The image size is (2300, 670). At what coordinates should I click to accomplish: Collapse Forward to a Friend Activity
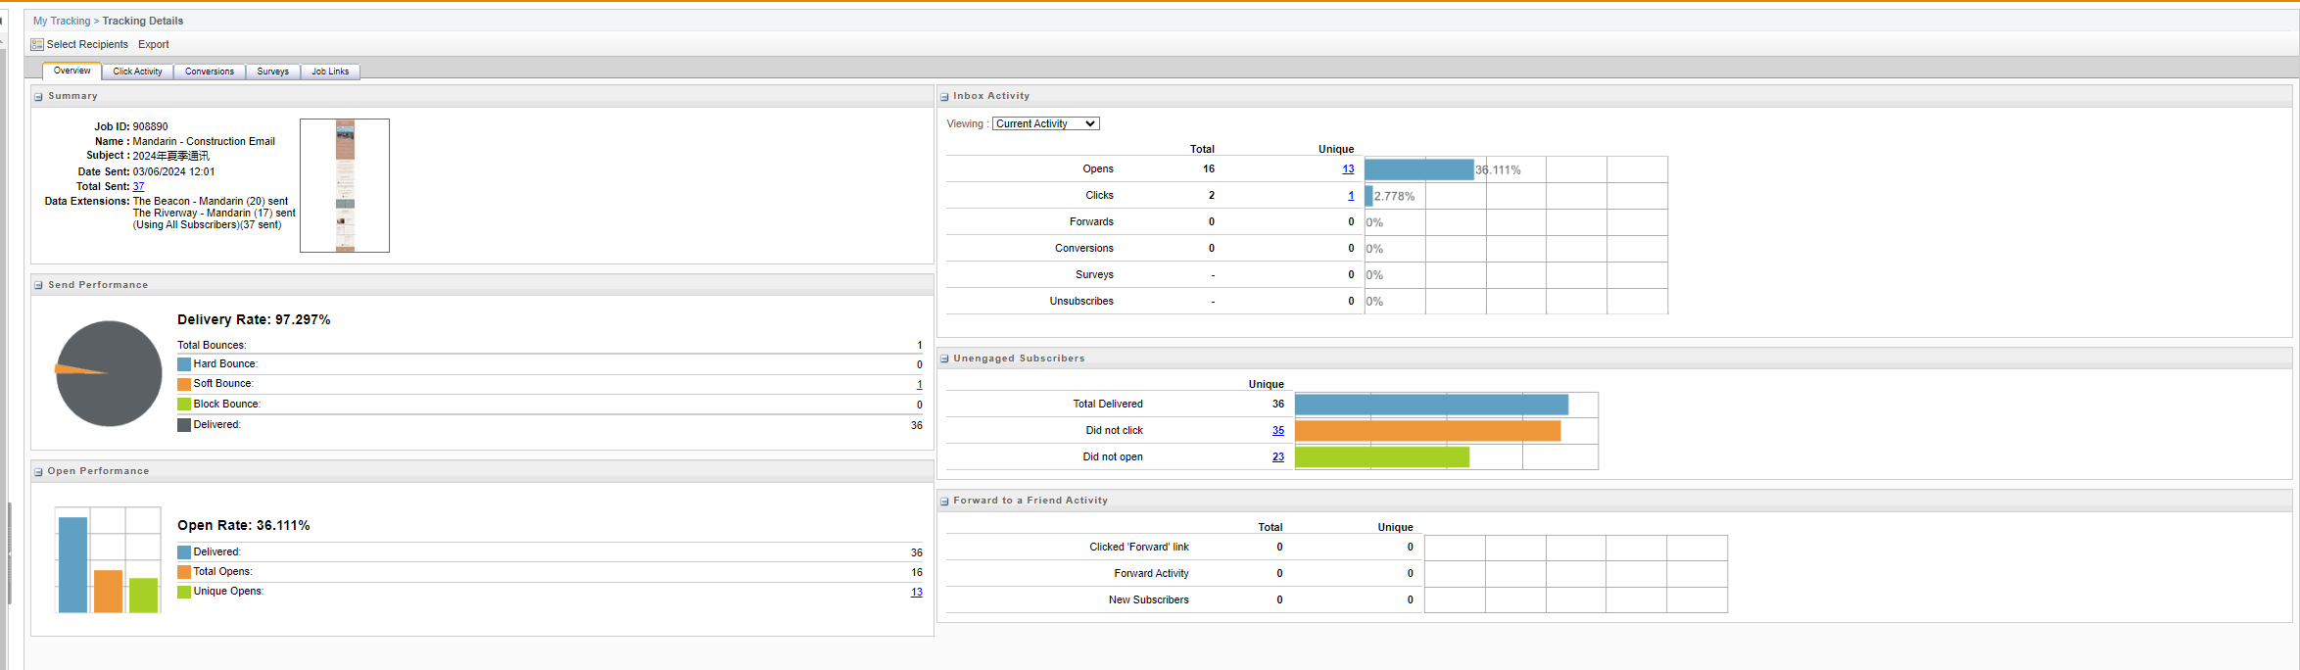coord(944,502)
